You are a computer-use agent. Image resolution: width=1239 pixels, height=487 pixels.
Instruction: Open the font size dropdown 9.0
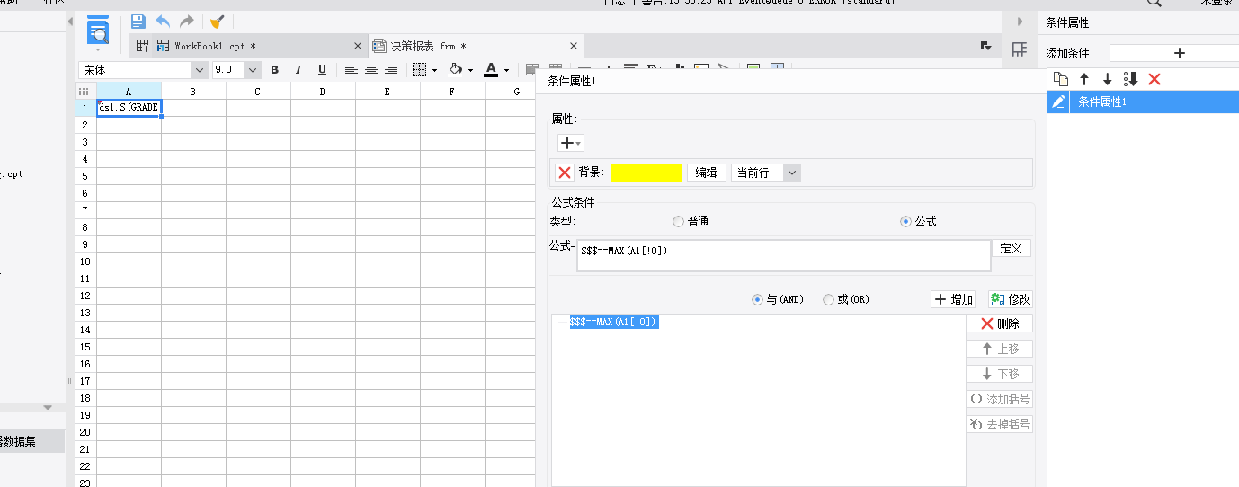(x=253, y=70)
